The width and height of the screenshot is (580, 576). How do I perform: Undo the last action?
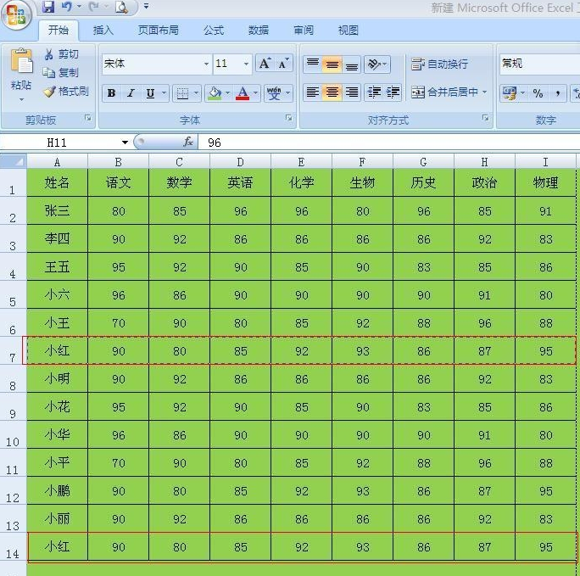[67, 7]
